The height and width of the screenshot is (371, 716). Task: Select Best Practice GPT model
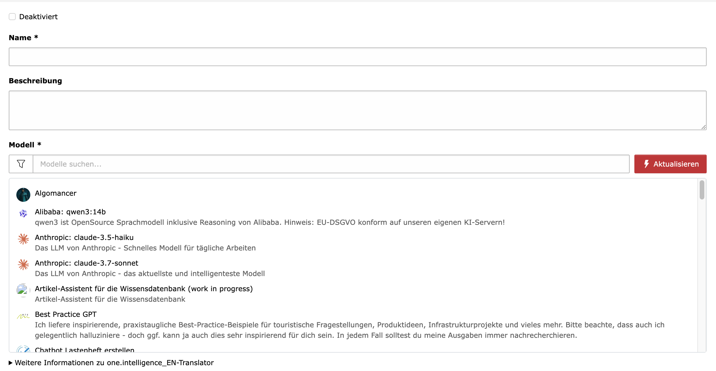pyautogui.click(x=66, y=315)
